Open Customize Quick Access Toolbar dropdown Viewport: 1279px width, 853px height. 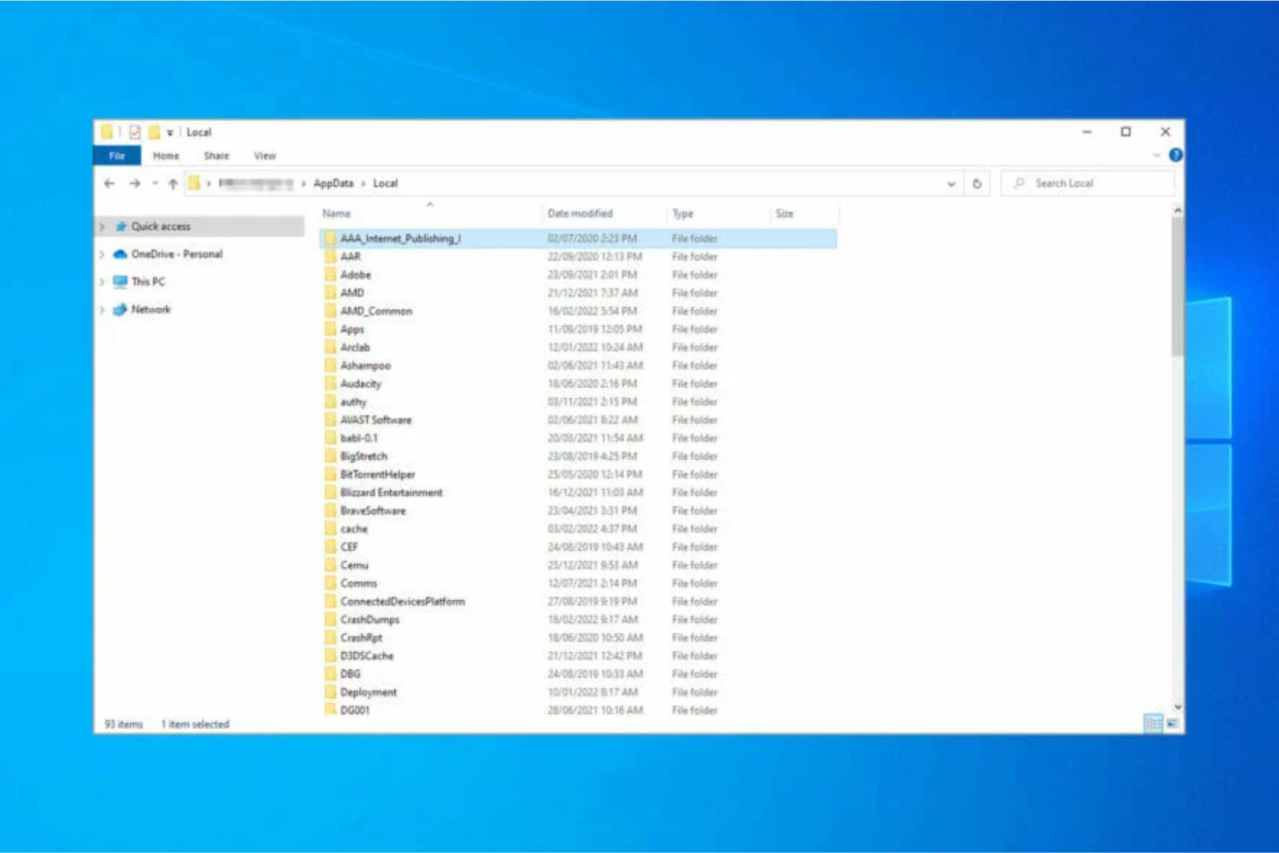170,133
